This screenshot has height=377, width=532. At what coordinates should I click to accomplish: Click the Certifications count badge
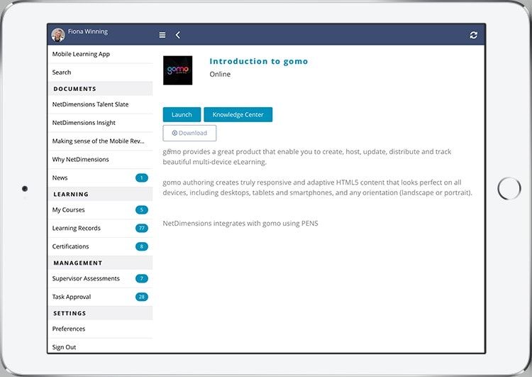pos(142,246)
